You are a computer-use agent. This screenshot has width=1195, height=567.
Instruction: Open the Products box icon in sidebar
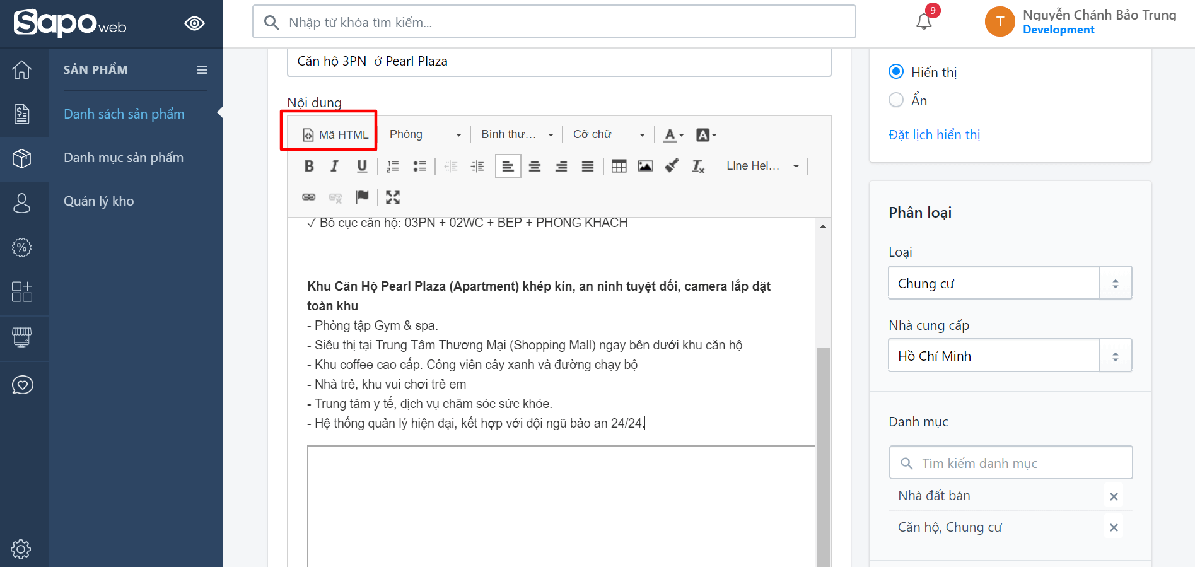click(x=22, y=158)
